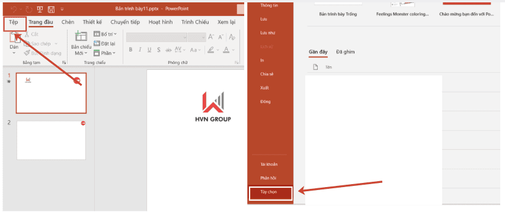Open the Hoạt hình tab

161,22
